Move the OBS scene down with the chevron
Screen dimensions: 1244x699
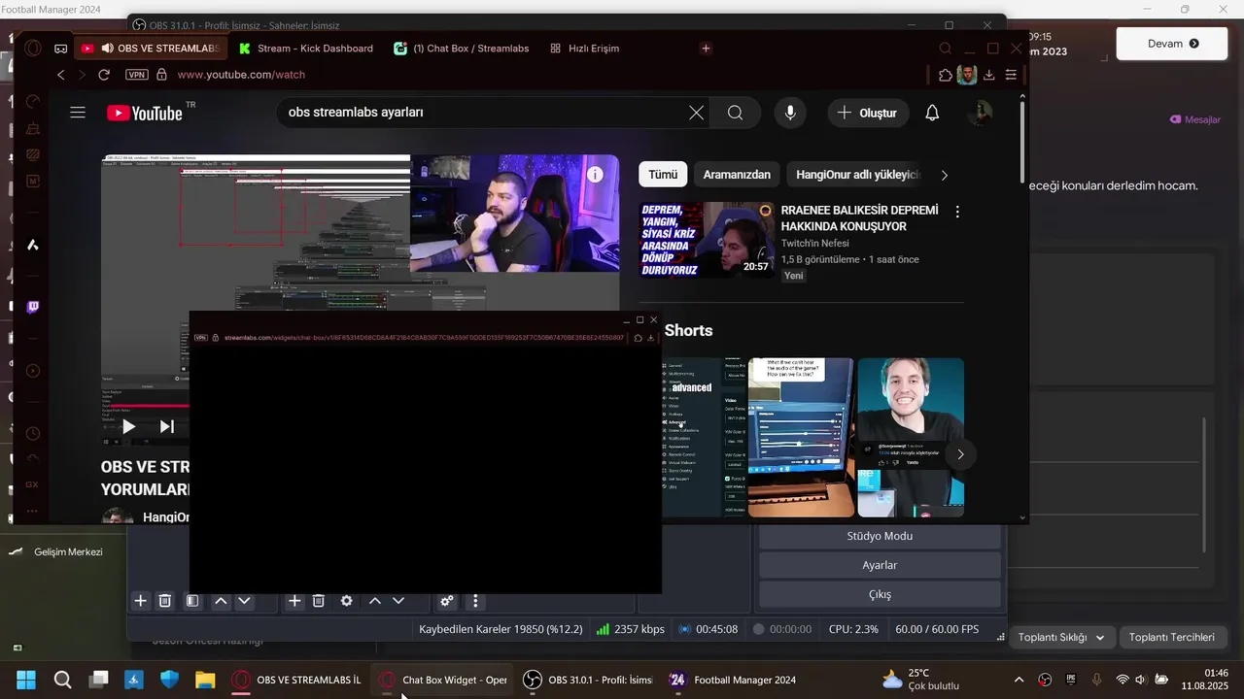[x=244, y=601]
